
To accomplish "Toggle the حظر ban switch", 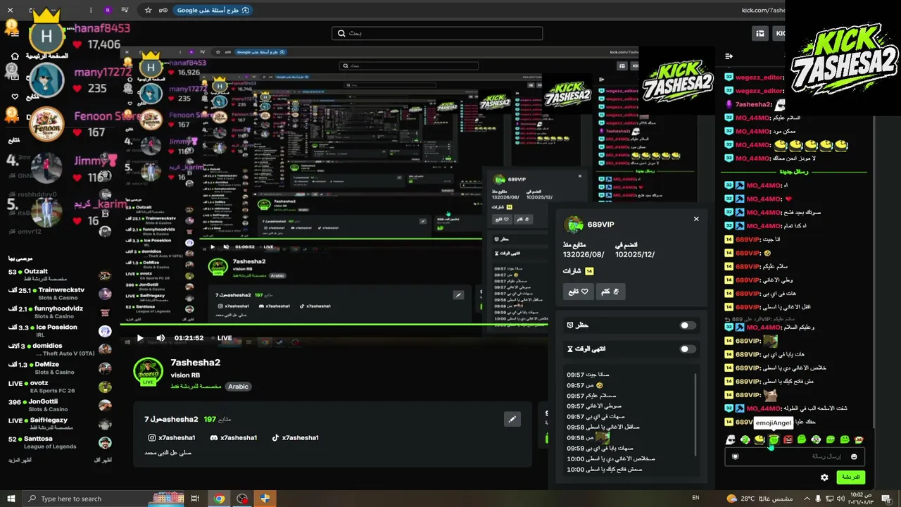I will point(688,325).
